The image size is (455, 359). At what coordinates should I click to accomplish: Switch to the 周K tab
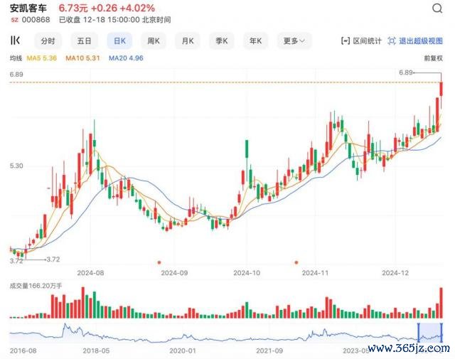coord(154,41)
